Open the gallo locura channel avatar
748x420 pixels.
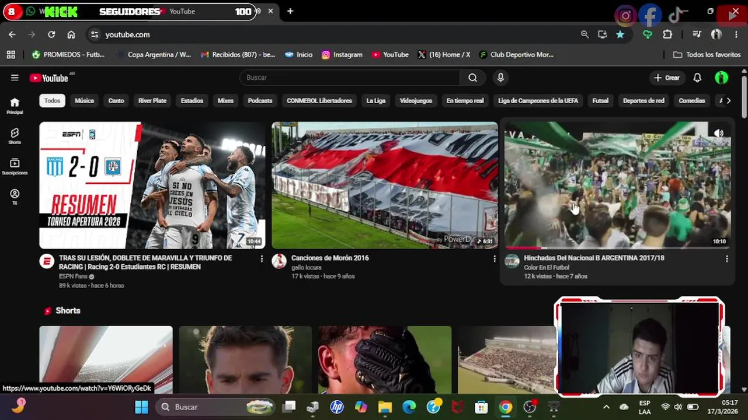279,261
